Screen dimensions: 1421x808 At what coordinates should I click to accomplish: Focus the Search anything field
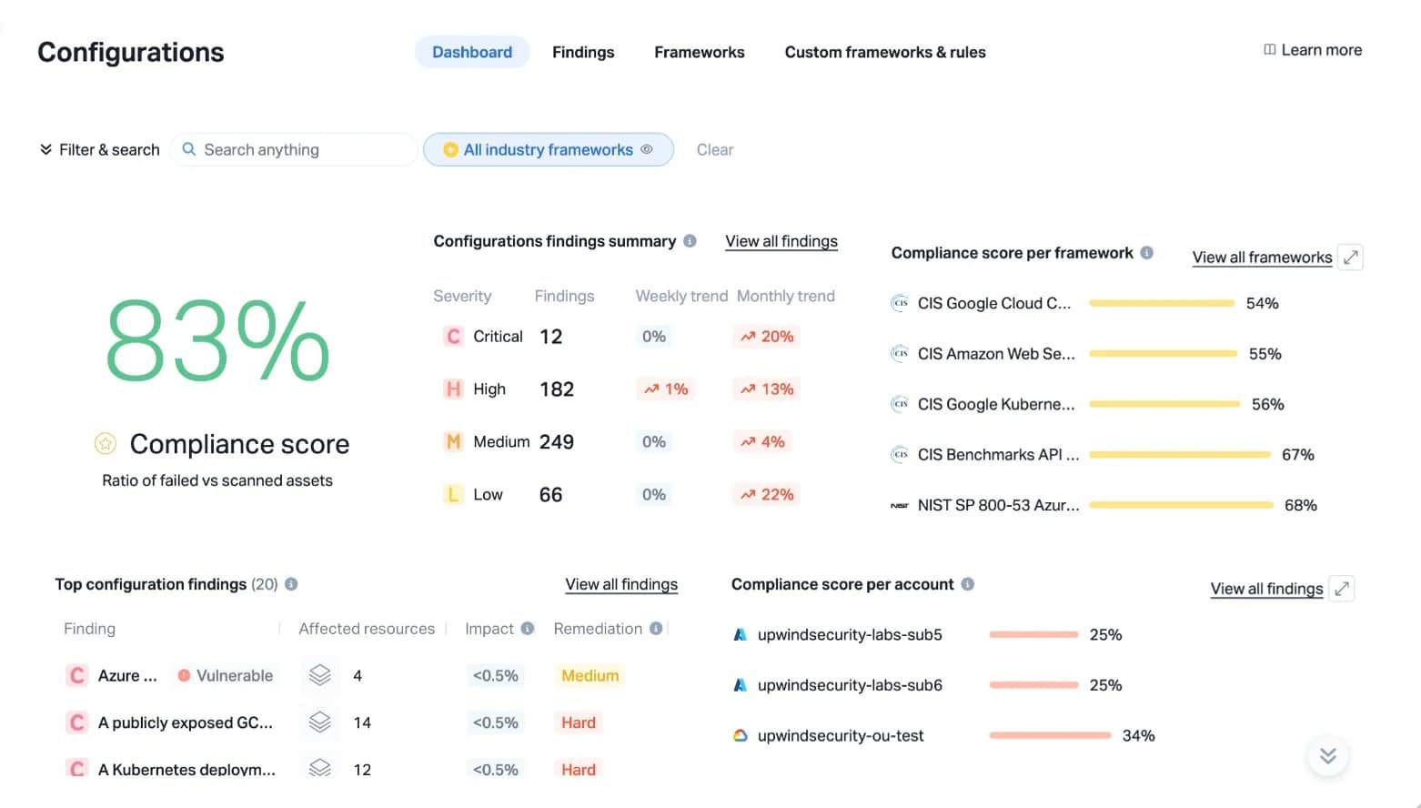click(294, 149)
